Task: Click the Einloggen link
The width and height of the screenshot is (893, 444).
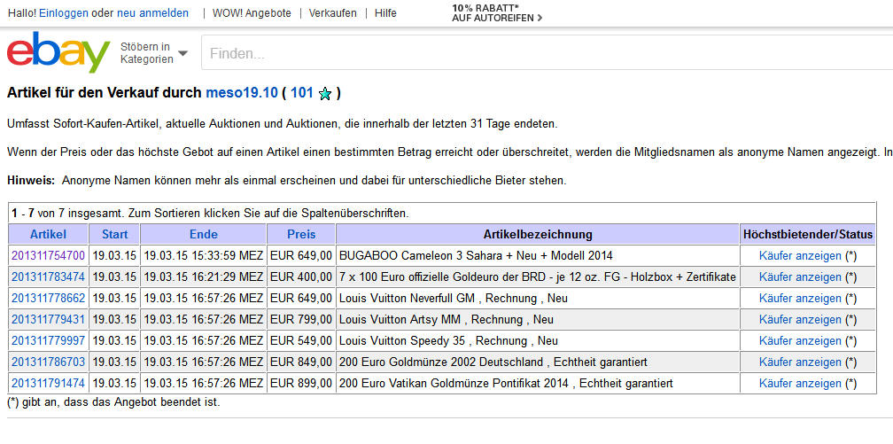Action: tap(64, 13)
